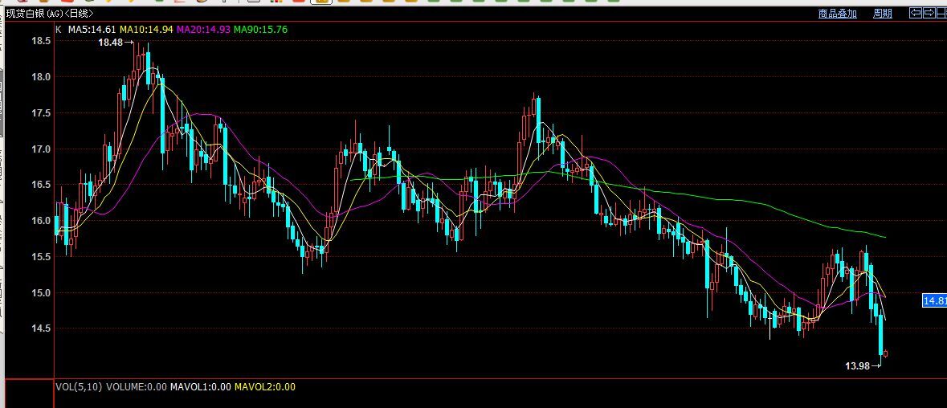Select the yellow MAVOL2:0.00 label

(265, 387)
